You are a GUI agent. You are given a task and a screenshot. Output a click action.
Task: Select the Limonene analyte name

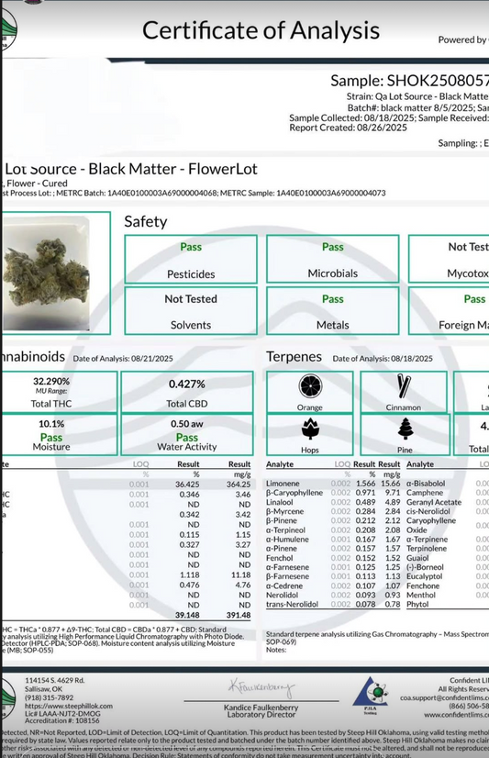pos(283,484)
